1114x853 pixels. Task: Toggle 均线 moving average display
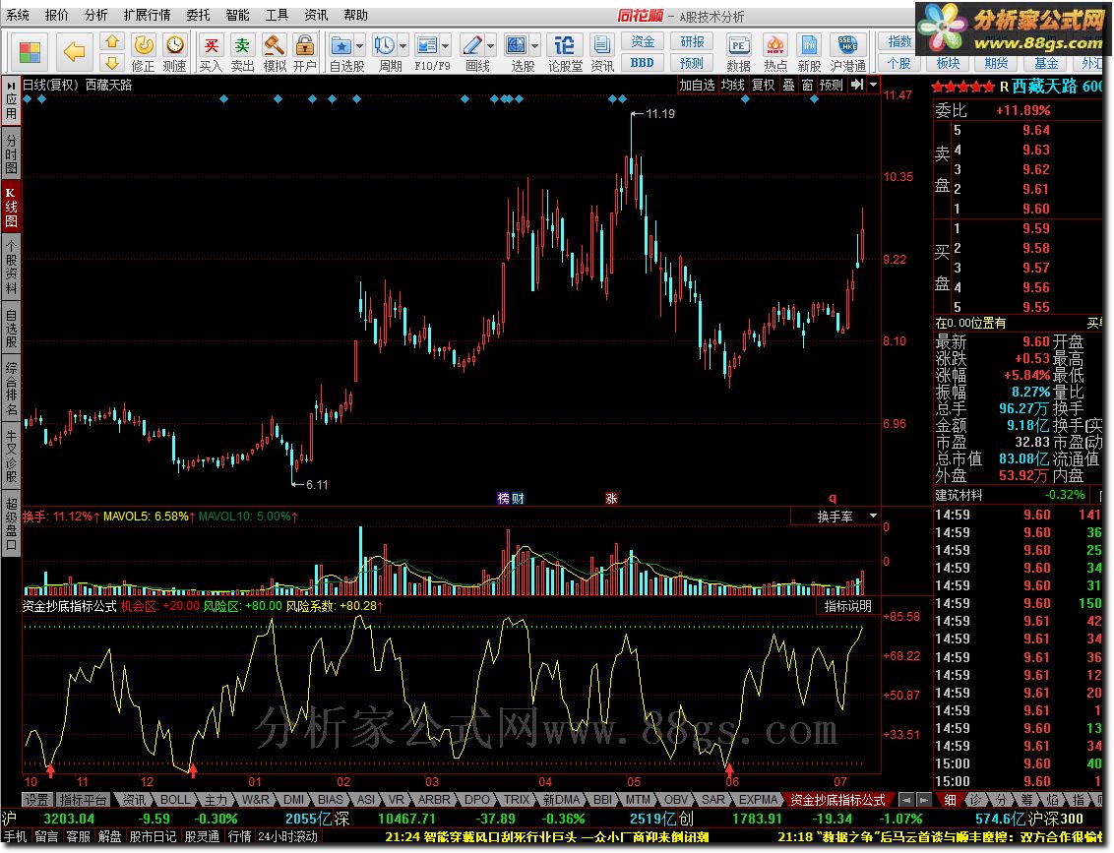[x=732, y=85]
